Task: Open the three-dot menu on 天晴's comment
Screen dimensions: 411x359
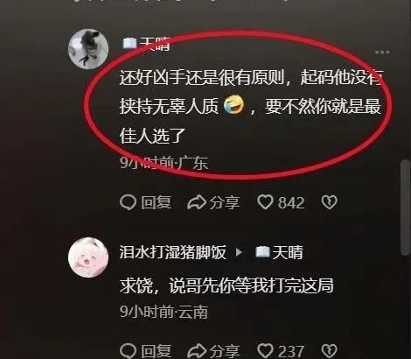Action: coord(382,53)
